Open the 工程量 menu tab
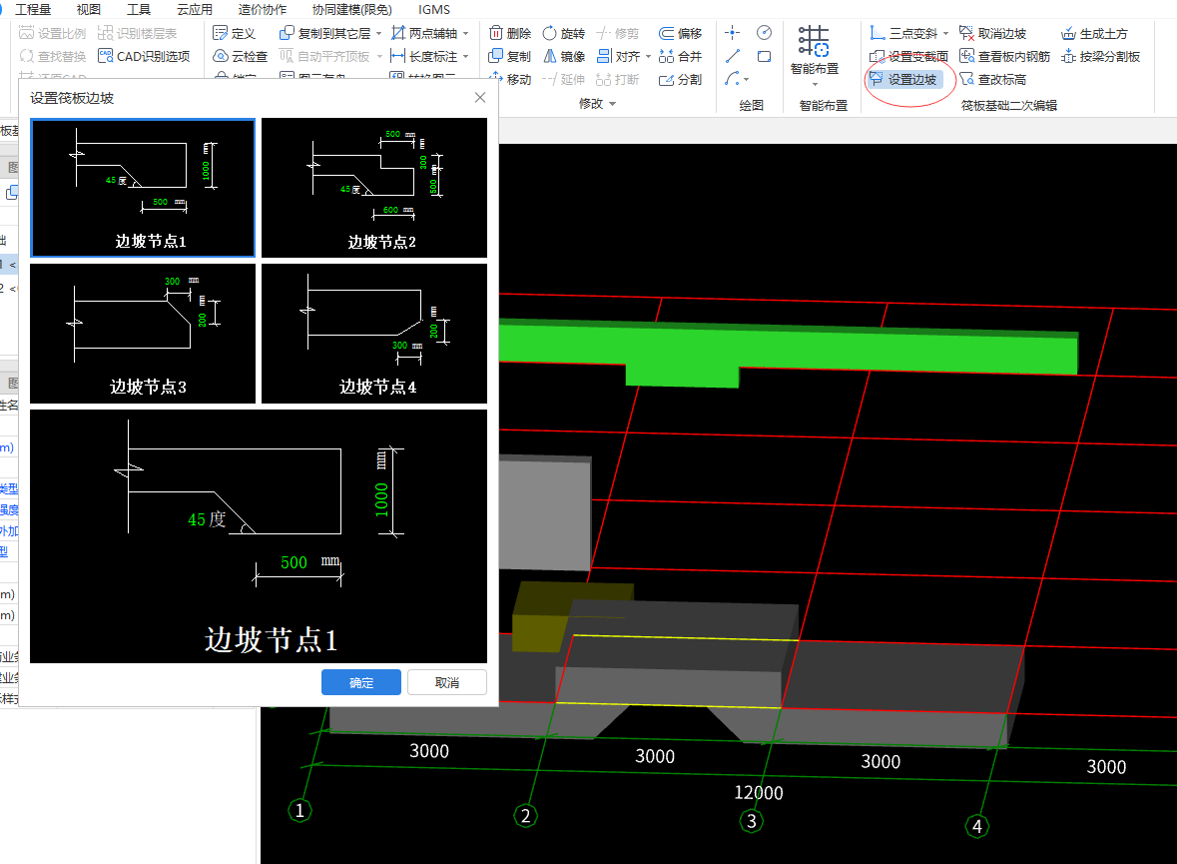1177x864 pixels. tap(32, 10)
